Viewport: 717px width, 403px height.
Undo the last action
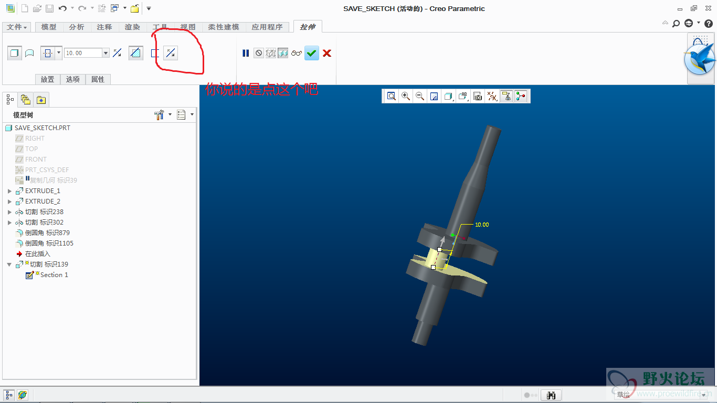(x=62, y=8)
